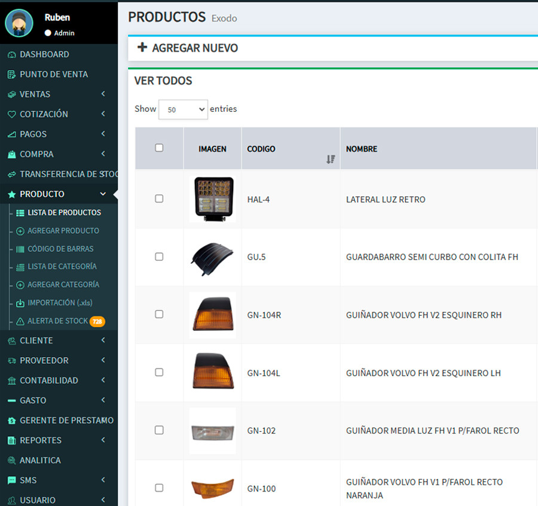Collapse the Producto menu arrow
This screenshot has height=506, width=538.
click(x=103, y=194)
